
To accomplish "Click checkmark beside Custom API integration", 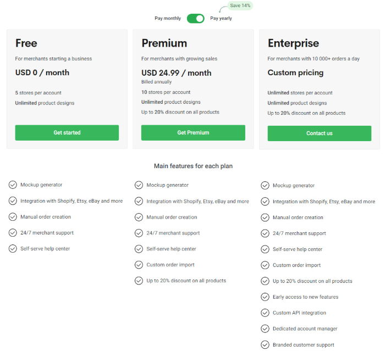I will point(265,313).
